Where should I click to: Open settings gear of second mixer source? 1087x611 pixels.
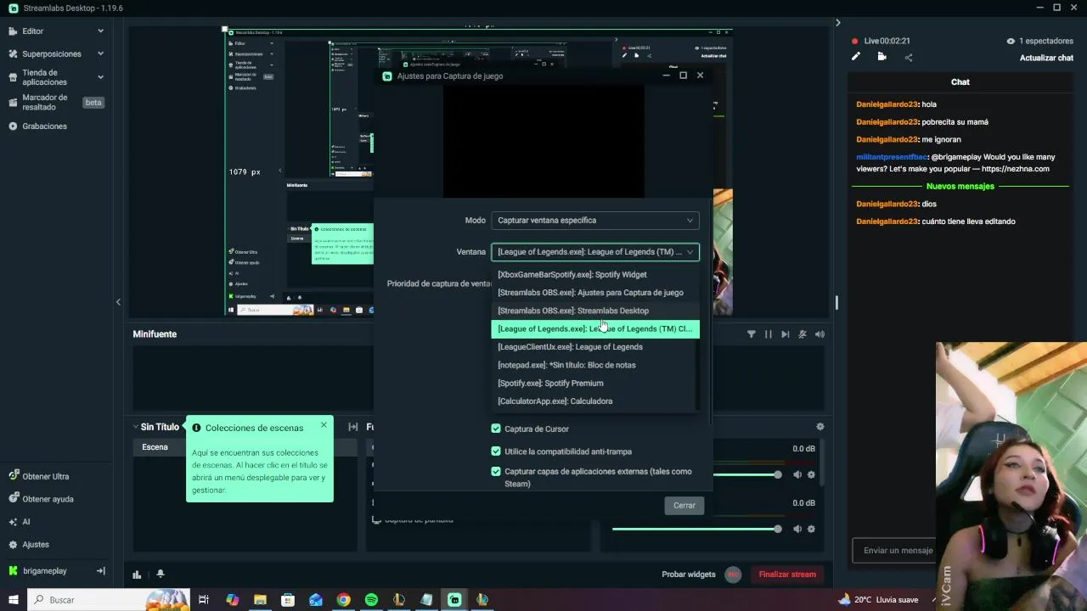[x=811, y=530]
